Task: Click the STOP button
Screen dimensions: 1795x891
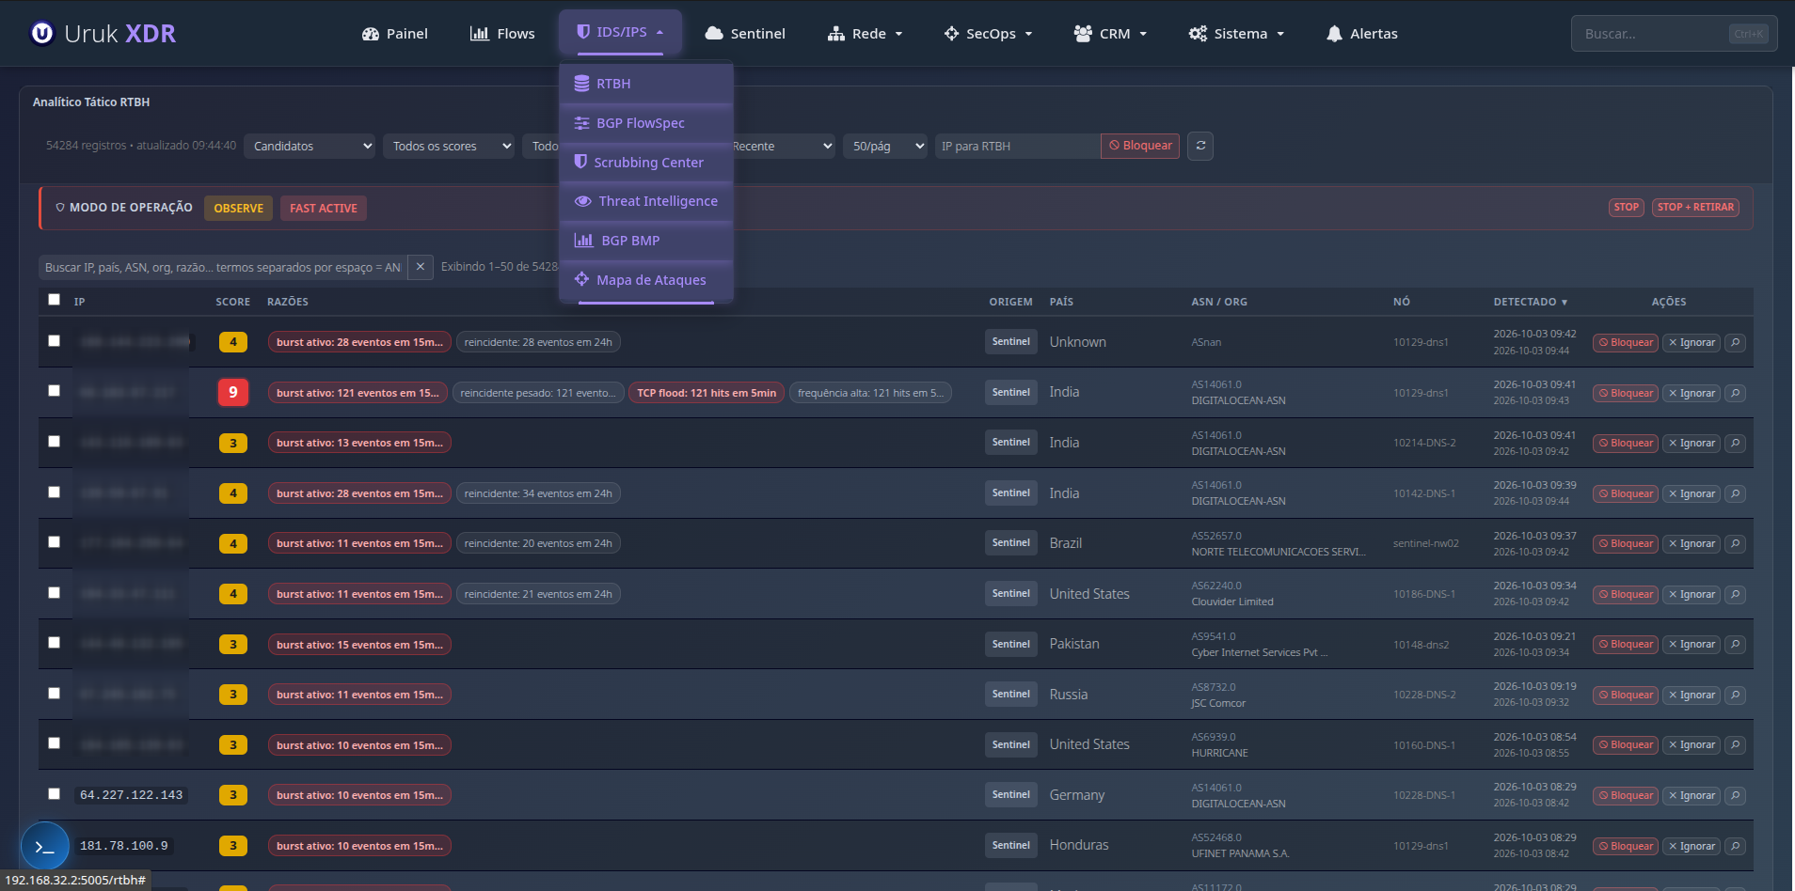Action: (1626, 208)
